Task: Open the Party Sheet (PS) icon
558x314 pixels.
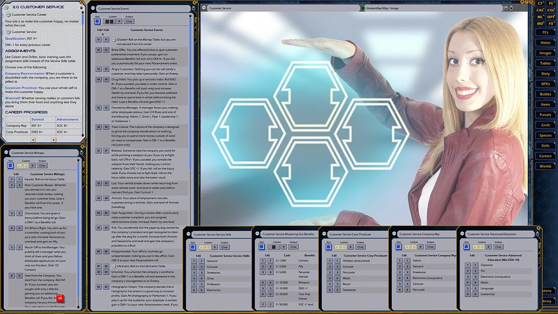Action: coord(550,3)
